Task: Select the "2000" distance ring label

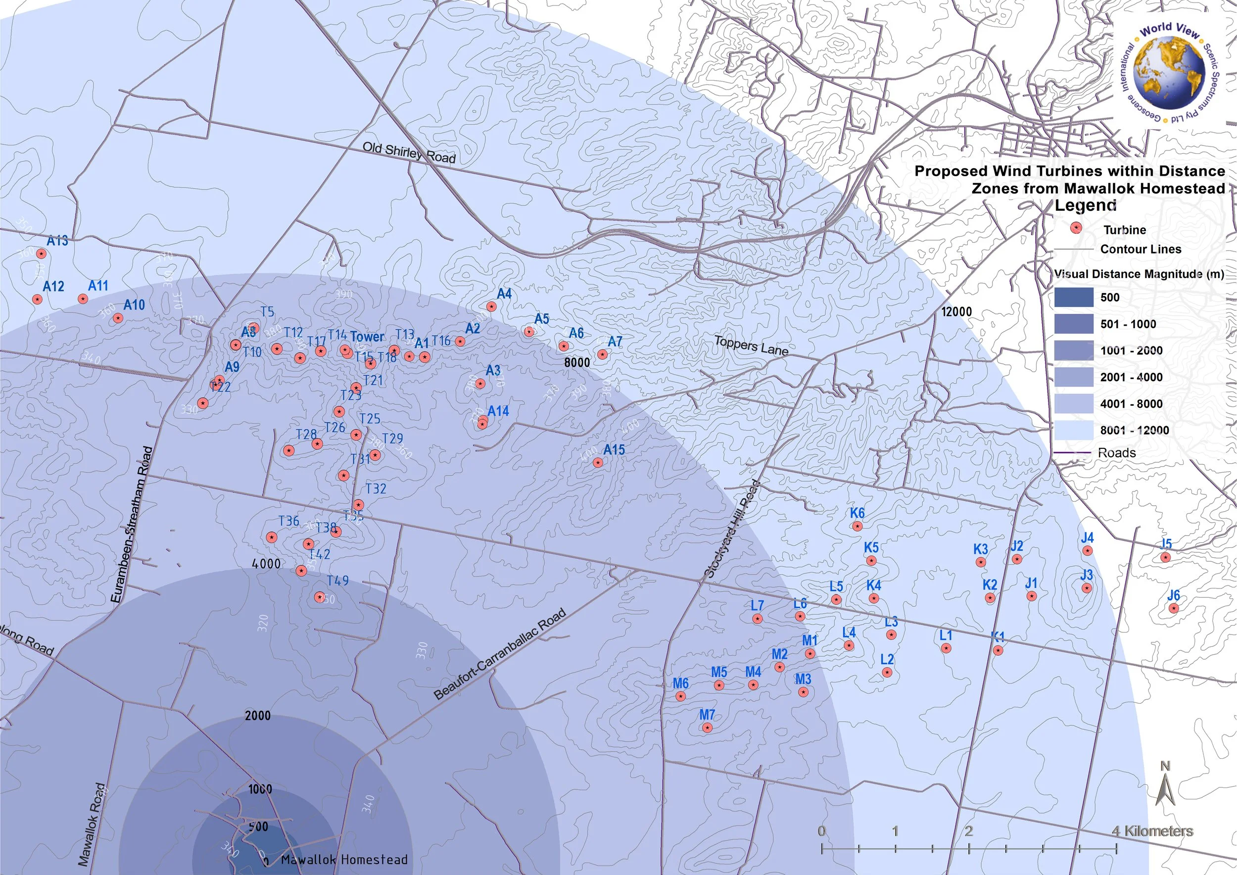Action: [x=258, y=716]
